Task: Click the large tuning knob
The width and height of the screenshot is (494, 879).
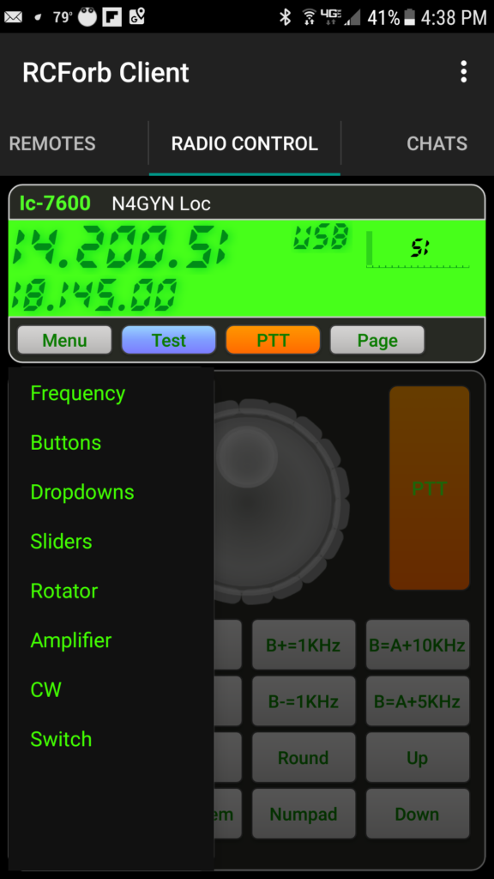Action: (x=280, y=501)
